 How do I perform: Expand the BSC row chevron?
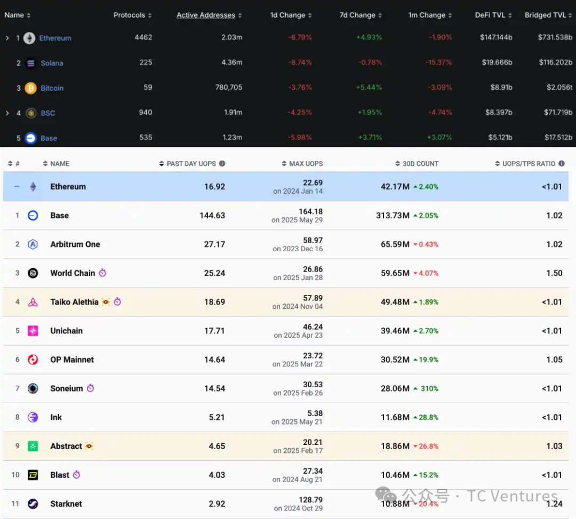(7, 113)
